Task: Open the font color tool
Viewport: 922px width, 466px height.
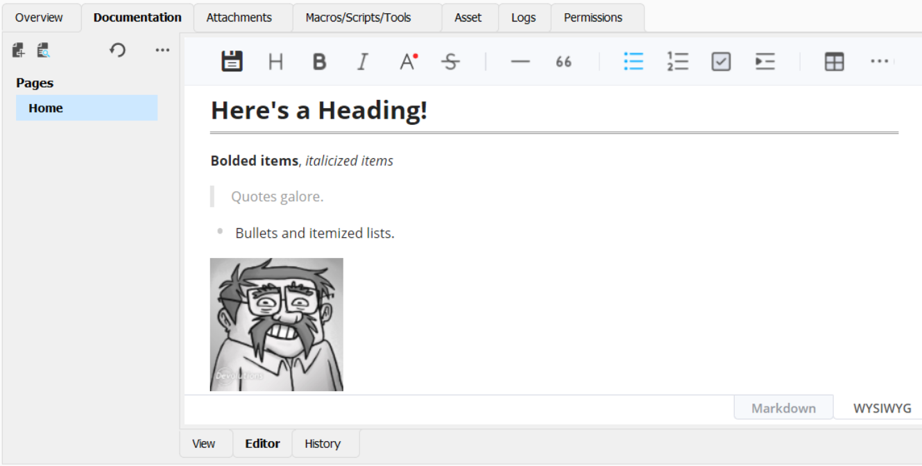Action: pos(407,61)
